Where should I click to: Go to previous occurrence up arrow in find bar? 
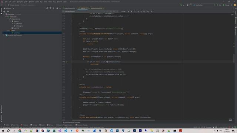coord(128,11)
